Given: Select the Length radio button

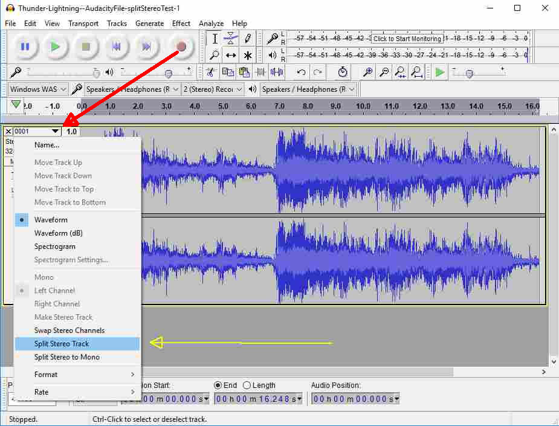Looking at the screenshot, I should (x=247, y=386).
